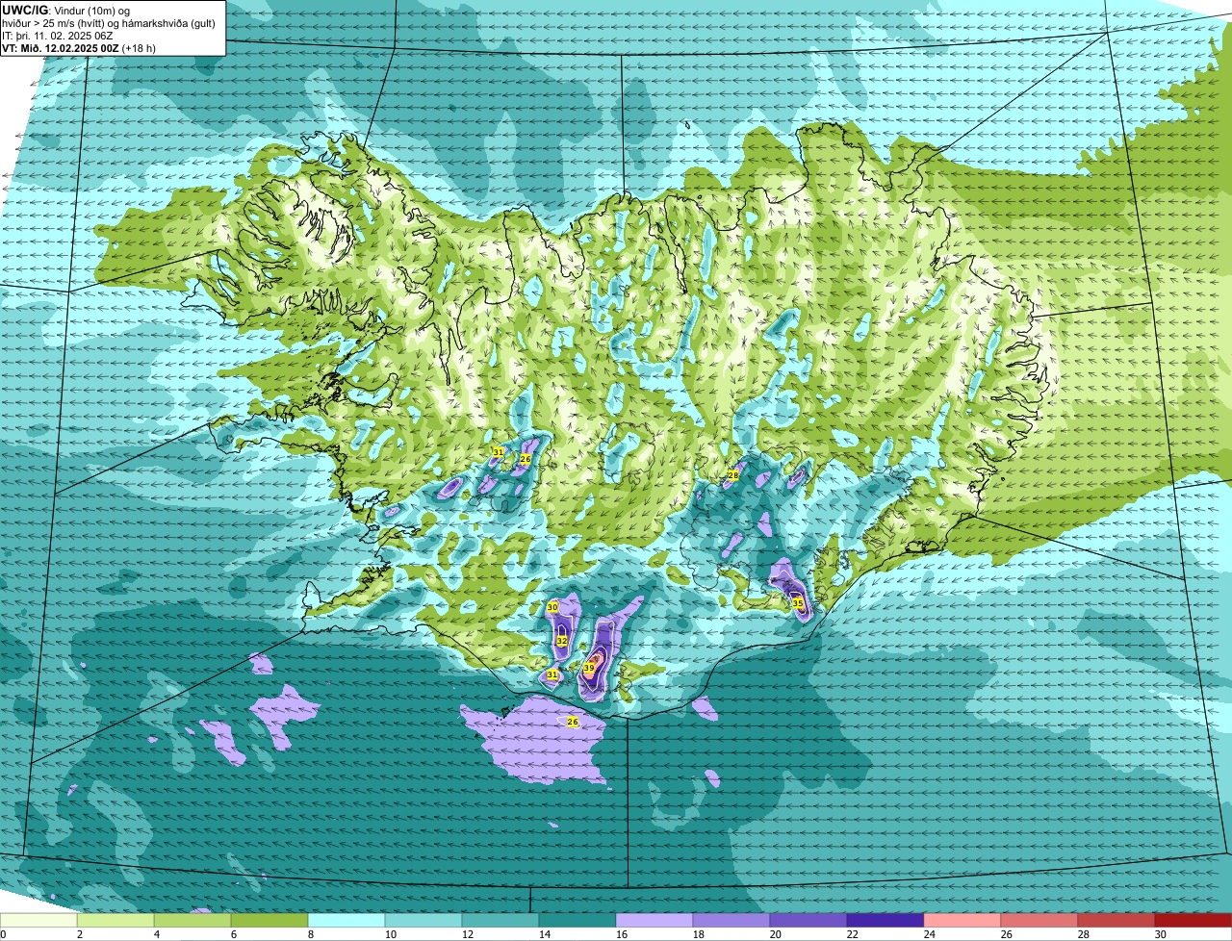
Task: Click the 6–8 m/s olive green legend swatch
Action: point(269,921)
